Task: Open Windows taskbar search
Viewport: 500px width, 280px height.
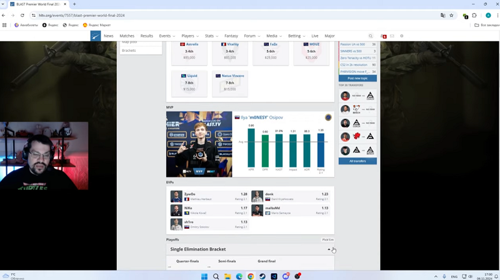Action: click(216, 276)
